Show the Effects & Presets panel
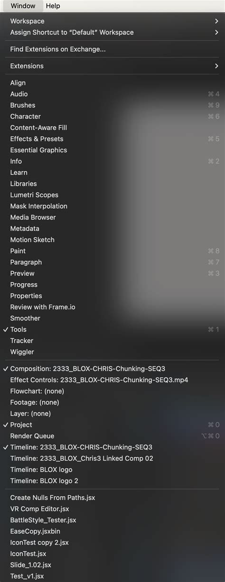Image resolution: width=225 pixels, height=582 pixels. (x=112, y=139)
